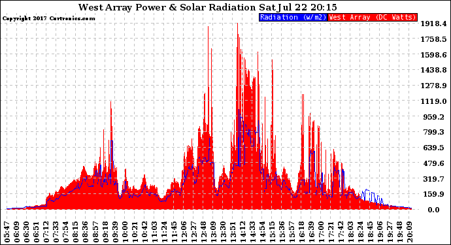Click the x-axis time label '09:18'

[x=105, y=232]
